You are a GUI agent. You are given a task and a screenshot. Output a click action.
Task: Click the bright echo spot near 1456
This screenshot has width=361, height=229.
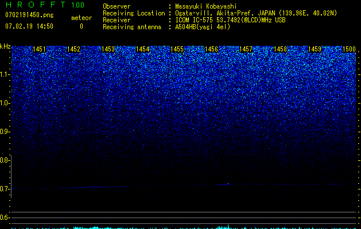point(228,184)
